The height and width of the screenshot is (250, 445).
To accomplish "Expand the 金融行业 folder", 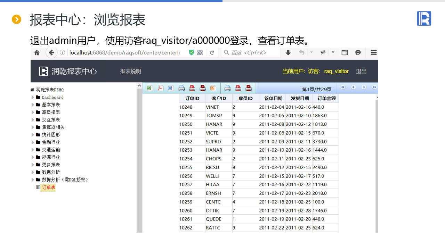I will point(33,142).
